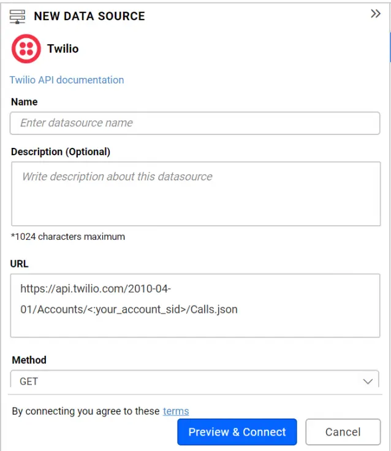The width and height of the screenshot is (391, 451).
Task: Click the NEW DATA SOURCE header title
Action: (x=89, y=16)
